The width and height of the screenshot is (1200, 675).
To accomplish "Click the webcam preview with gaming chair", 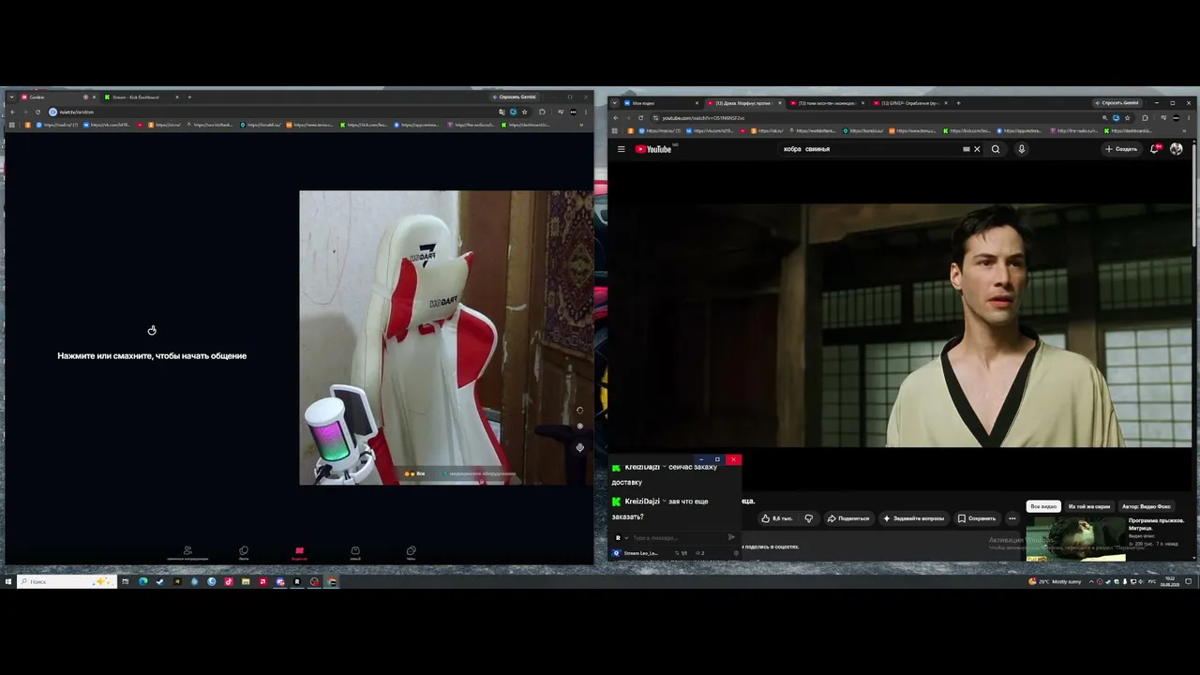I will click(x=446, y=338).
